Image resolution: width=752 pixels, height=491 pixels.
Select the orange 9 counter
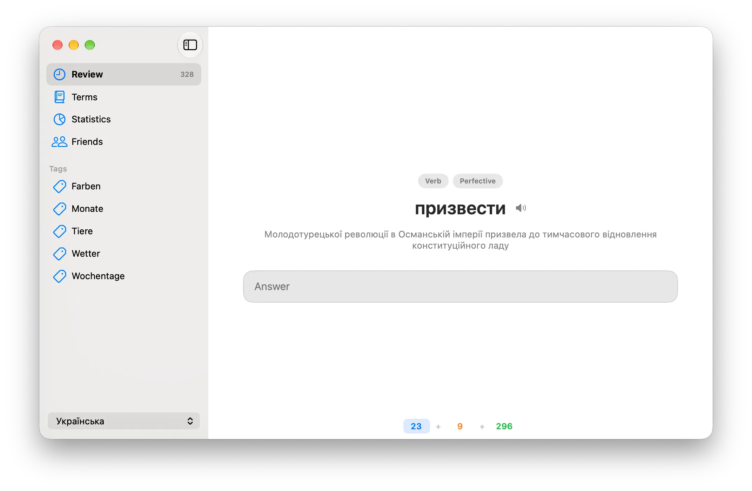[x=460, y=426]
